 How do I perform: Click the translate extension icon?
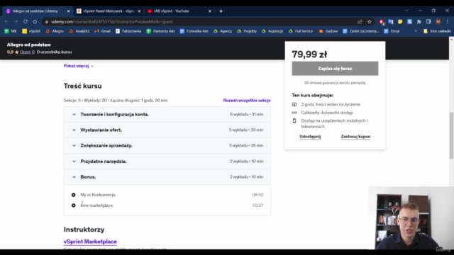click(x=391, y=22)
